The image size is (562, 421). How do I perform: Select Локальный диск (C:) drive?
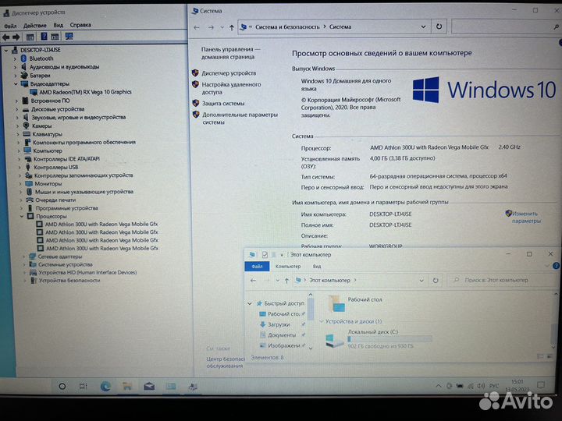coord(379,339)
